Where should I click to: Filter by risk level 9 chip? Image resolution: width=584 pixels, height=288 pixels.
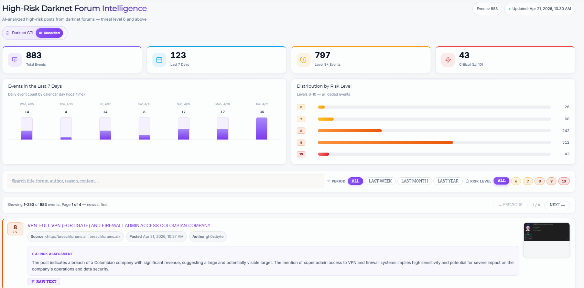[x=551, y=181]
